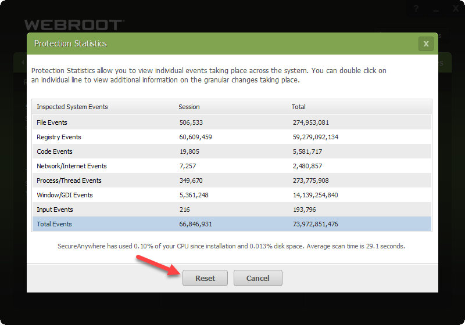465x325 pixels.
Task: Click the Reset button
Action: 205,278
